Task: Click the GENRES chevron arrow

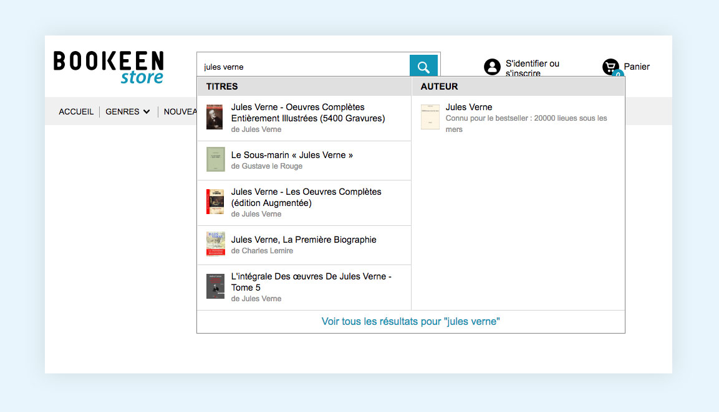Action: (147, 111)
